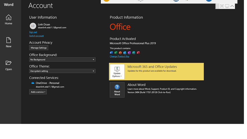
Task: Click the Access product icon
Action: (x=138, y=53)
